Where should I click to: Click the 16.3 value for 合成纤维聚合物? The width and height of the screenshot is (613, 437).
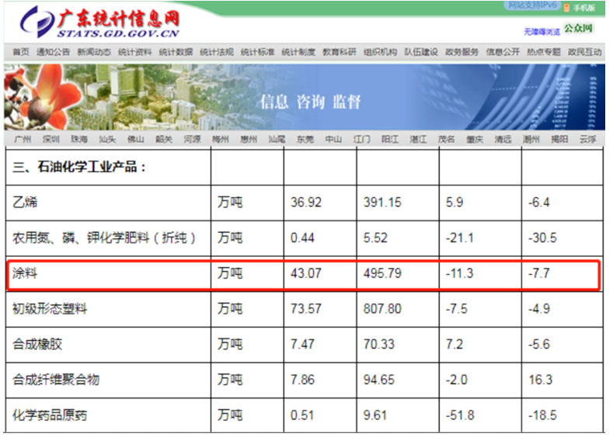(540, 380)
